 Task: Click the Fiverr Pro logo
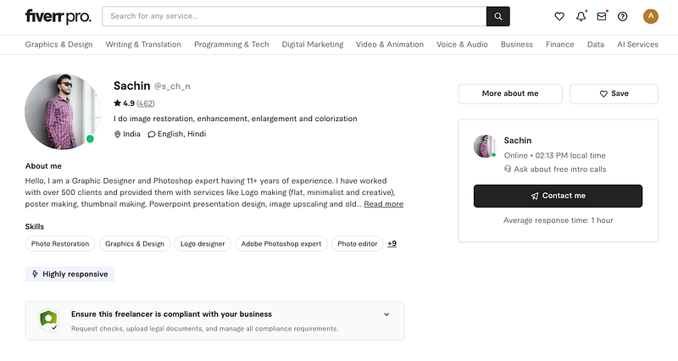(x=57, y=16)
